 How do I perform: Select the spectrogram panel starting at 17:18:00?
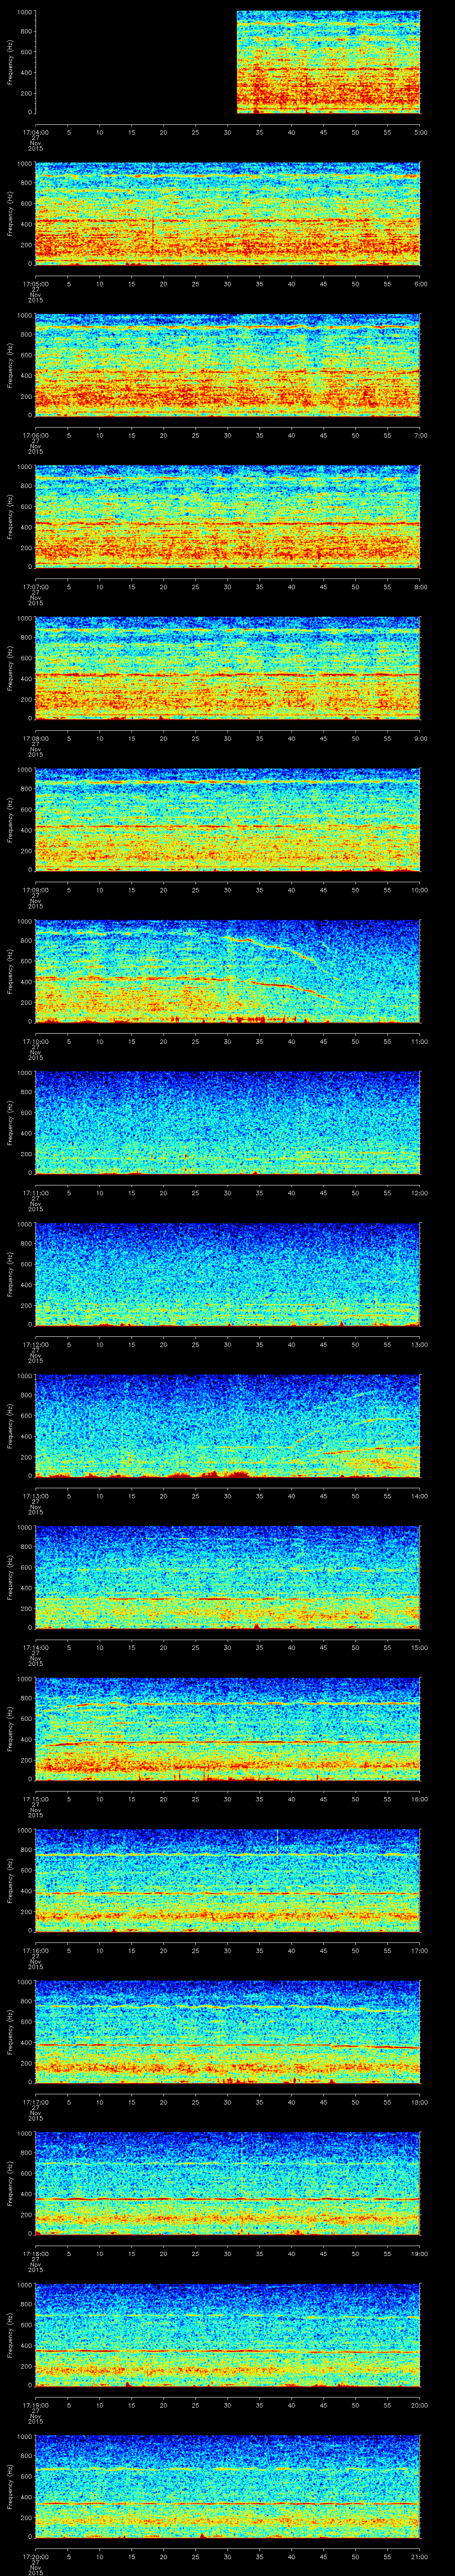coord(228,2183)
